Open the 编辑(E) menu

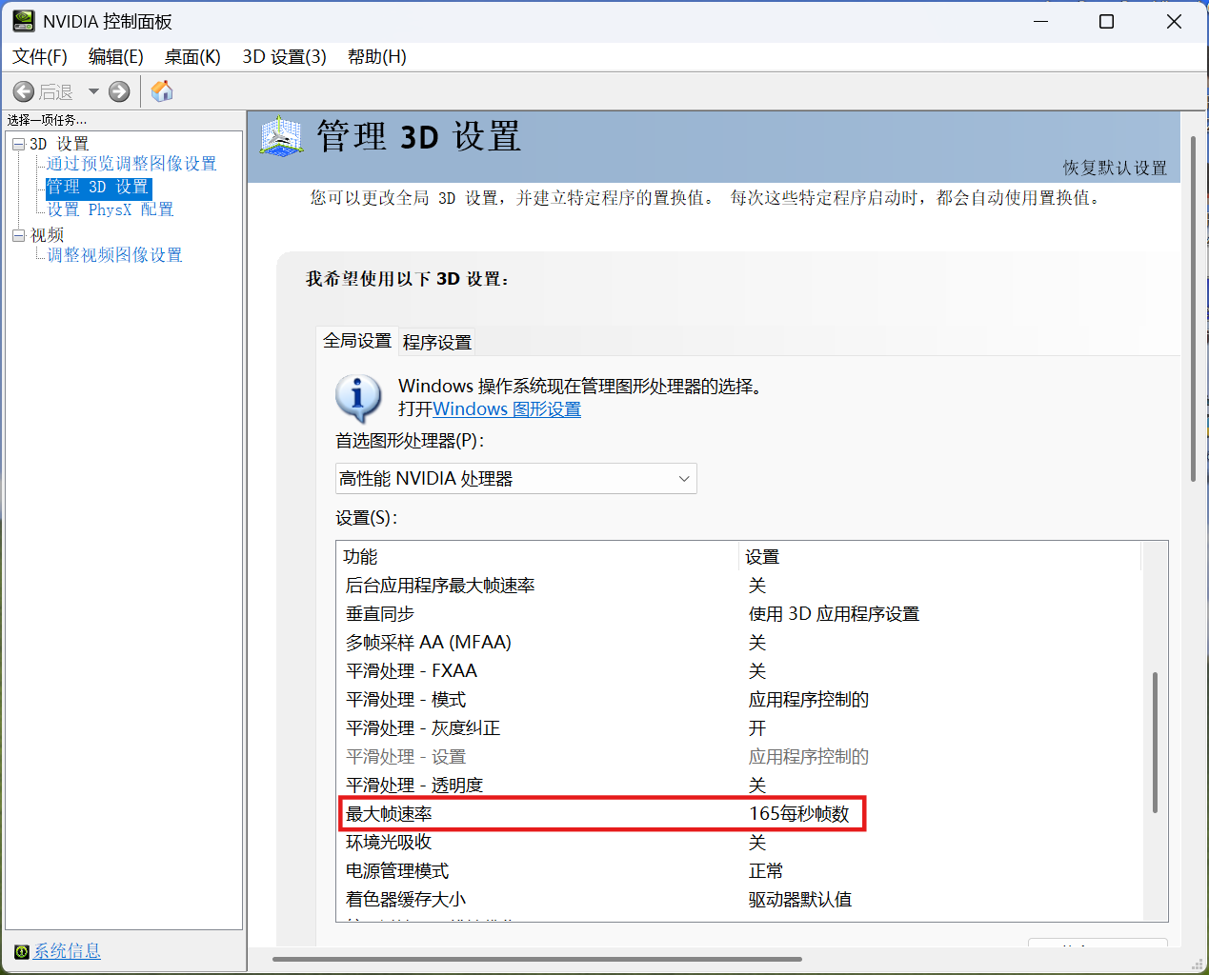(x=116, y=57)
